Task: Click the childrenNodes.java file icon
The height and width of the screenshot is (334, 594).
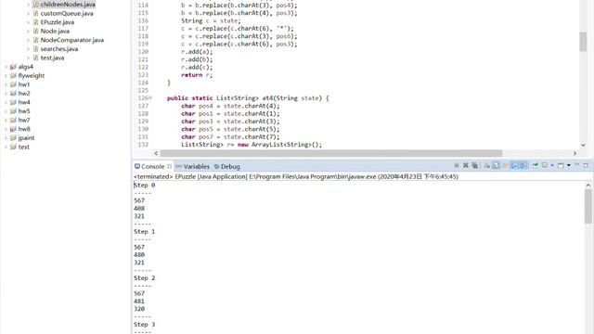Action: [35, 4]
